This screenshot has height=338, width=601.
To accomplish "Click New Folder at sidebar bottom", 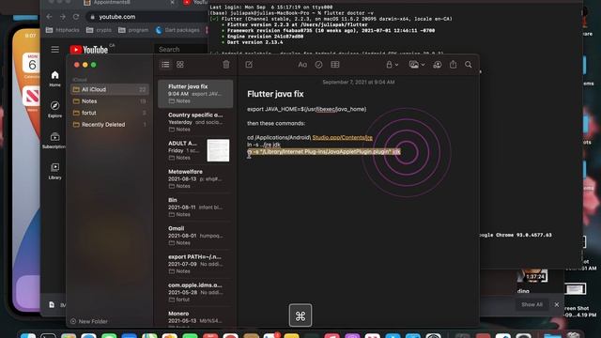I will point(89,321).
